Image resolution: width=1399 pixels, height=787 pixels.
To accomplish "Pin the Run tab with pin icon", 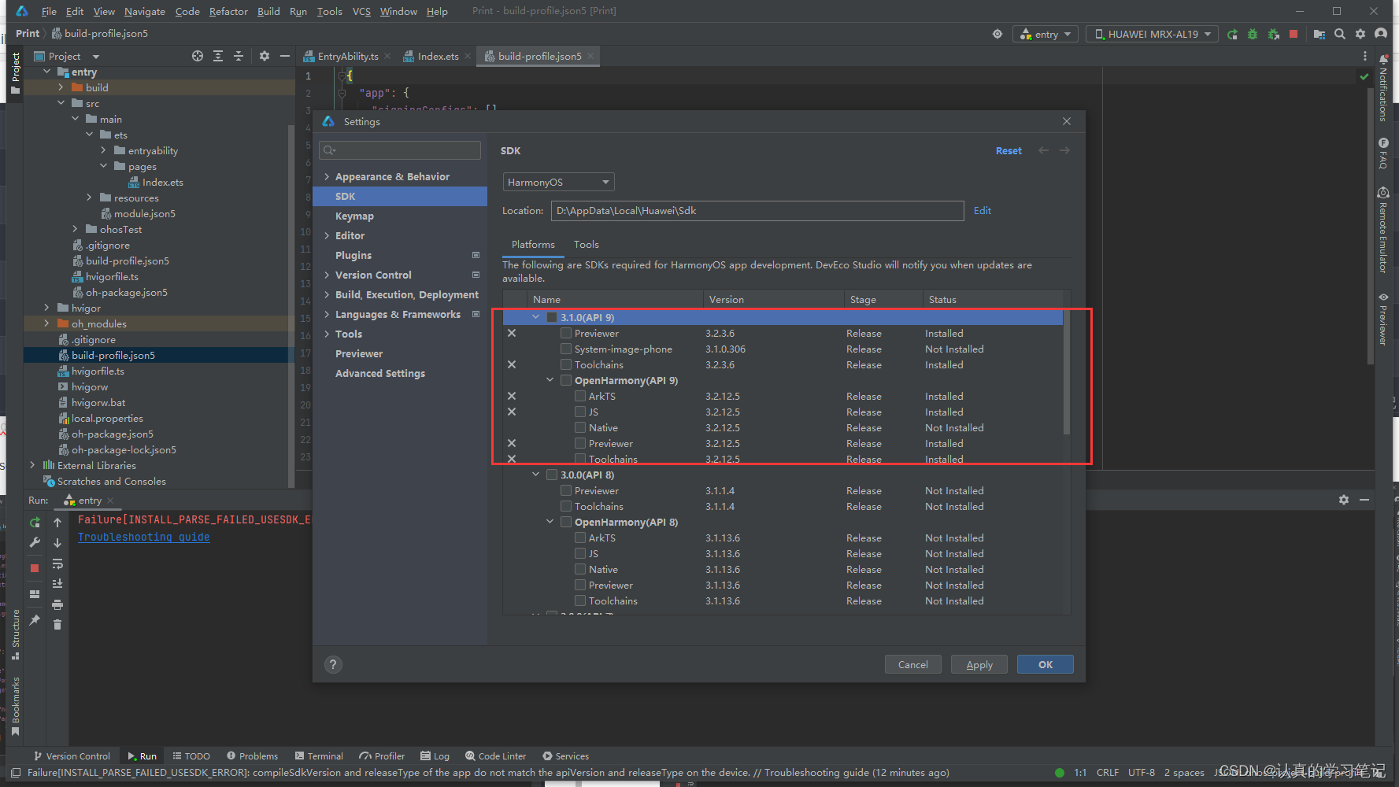I will [35, 620].
